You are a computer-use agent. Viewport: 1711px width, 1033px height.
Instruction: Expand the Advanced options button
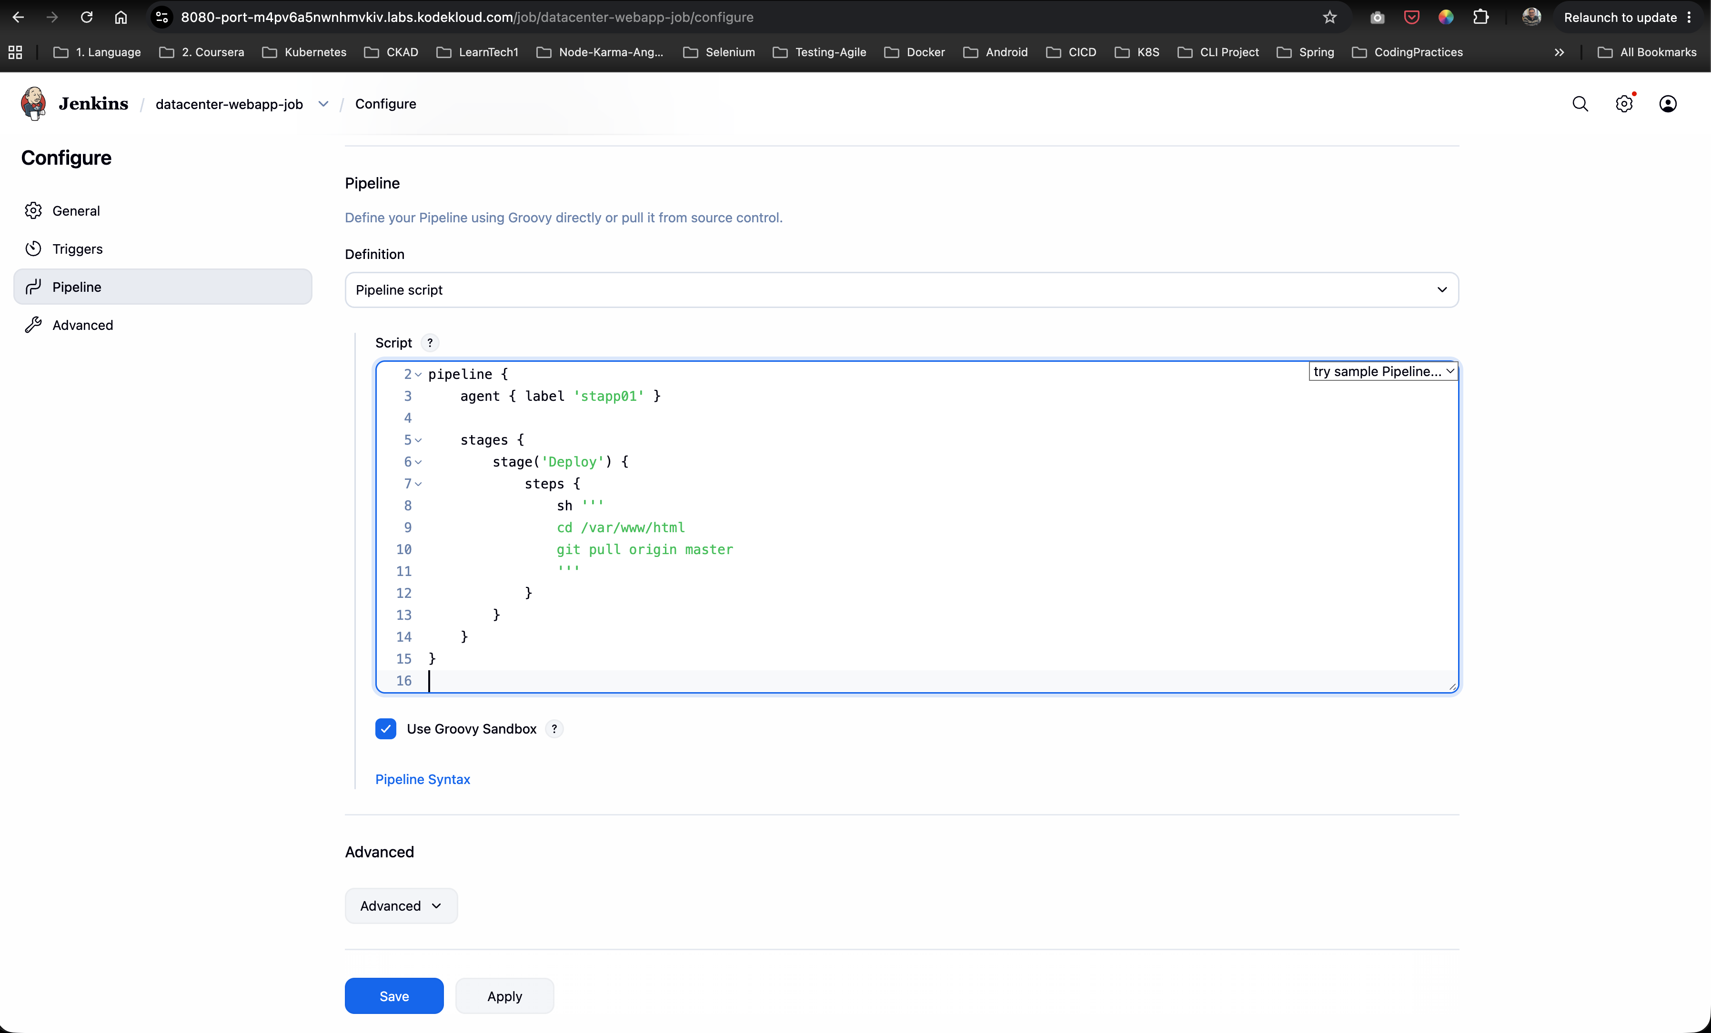point(401,905)
